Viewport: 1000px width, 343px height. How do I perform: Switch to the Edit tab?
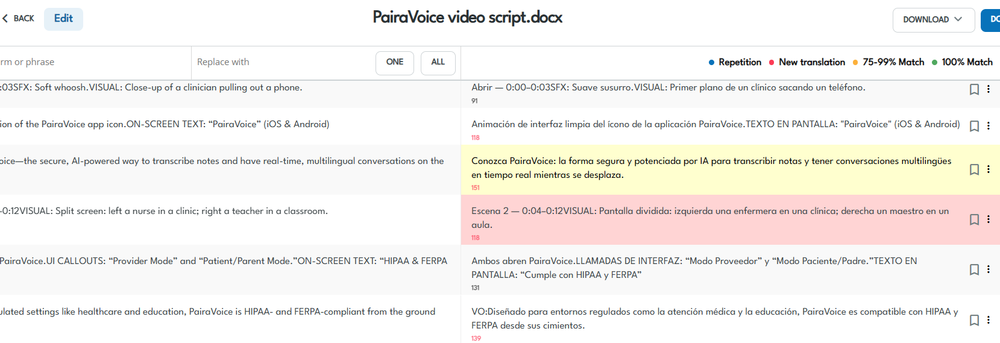coord(63,19)
